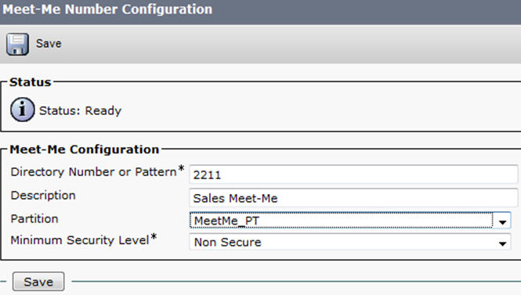Click the Status section heading

pos(31,82)
